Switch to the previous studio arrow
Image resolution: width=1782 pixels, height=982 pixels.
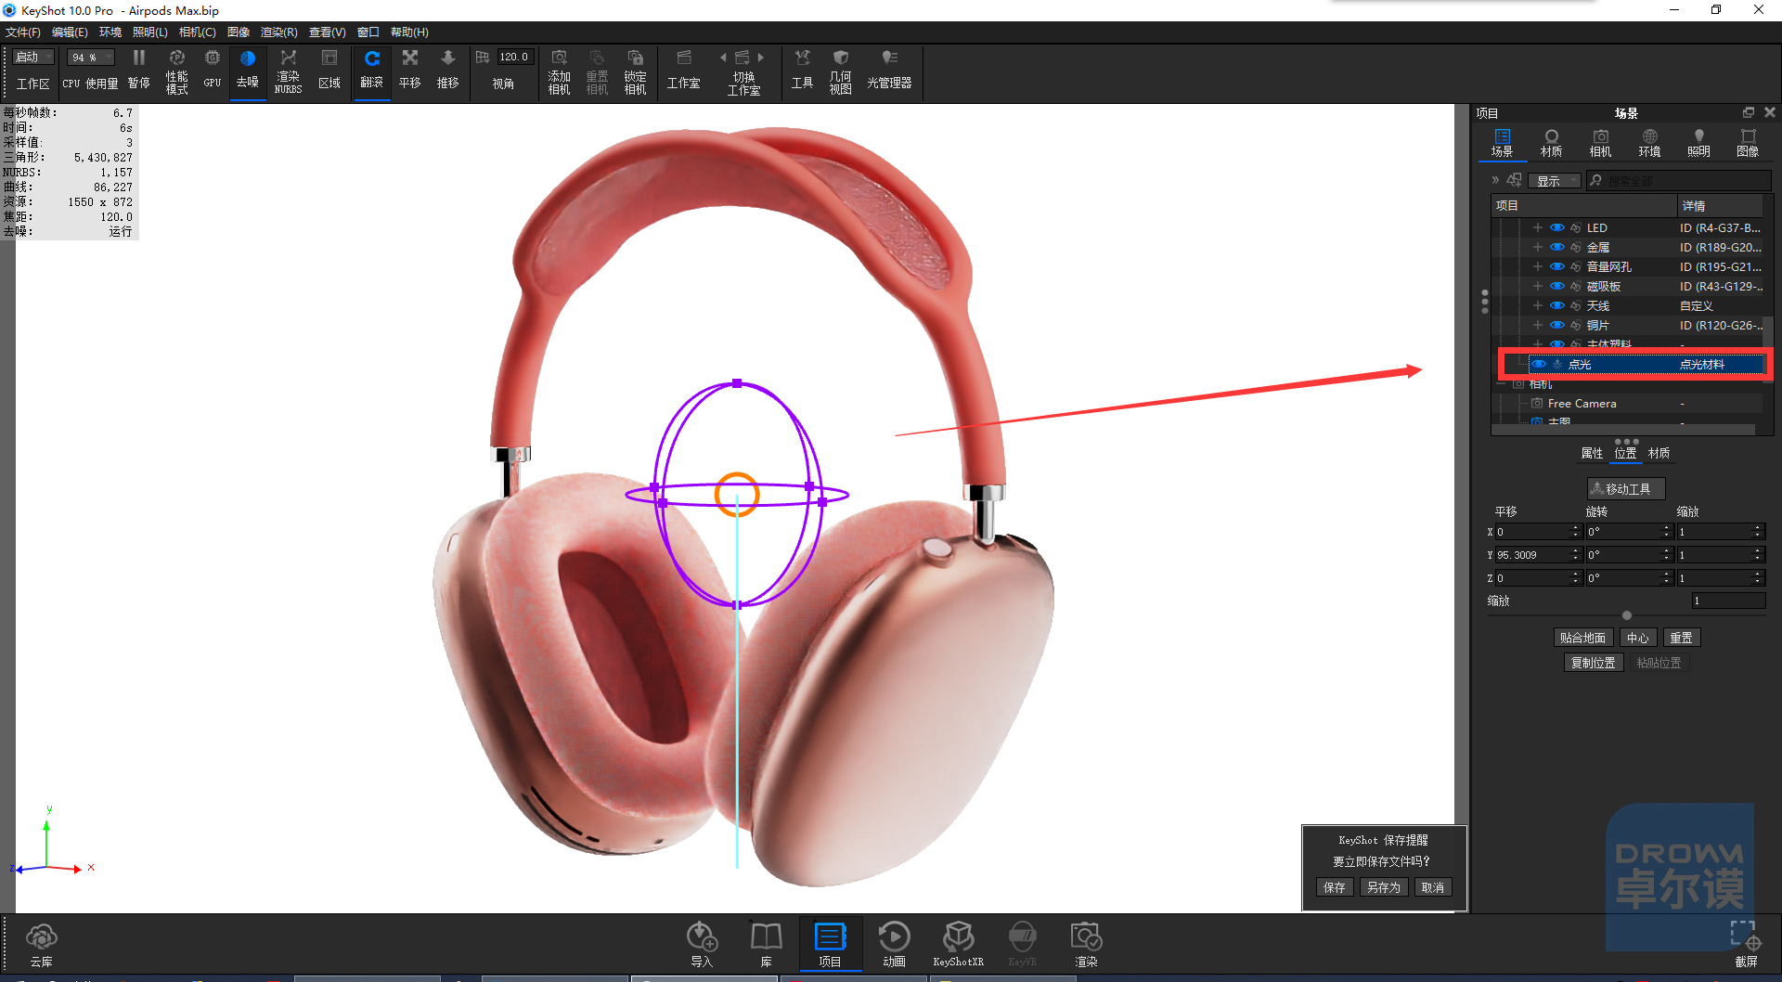723,58
